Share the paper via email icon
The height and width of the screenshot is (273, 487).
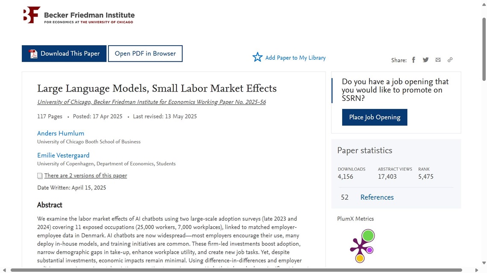(x=438, y=60)
